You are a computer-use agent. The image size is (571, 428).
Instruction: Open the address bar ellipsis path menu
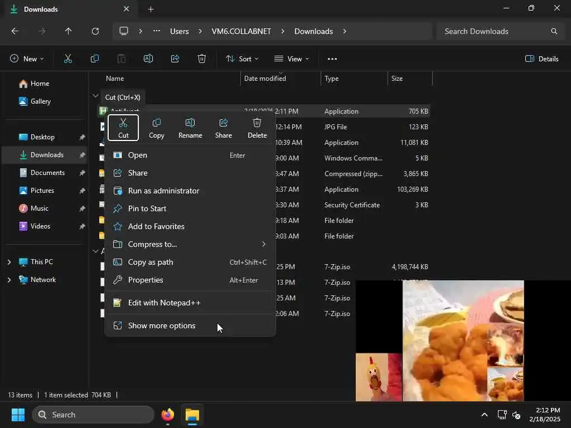click(157, 31)
